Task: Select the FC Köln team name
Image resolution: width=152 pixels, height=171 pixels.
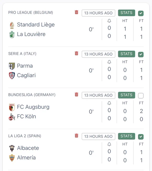Action: tap(26, 116)
